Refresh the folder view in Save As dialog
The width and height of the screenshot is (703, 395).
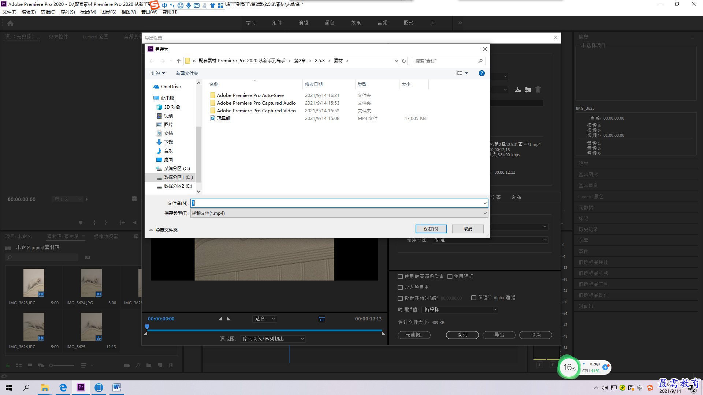404,61
